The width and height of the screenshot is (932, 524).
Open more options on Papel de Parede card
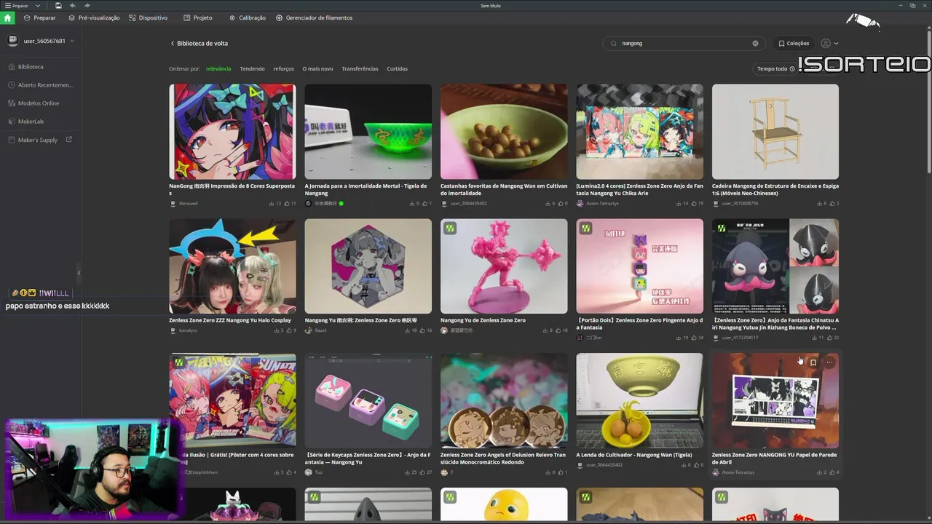829,362
